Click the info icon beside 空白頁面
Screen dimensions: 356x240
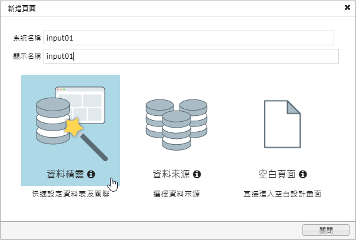[303, 175]
